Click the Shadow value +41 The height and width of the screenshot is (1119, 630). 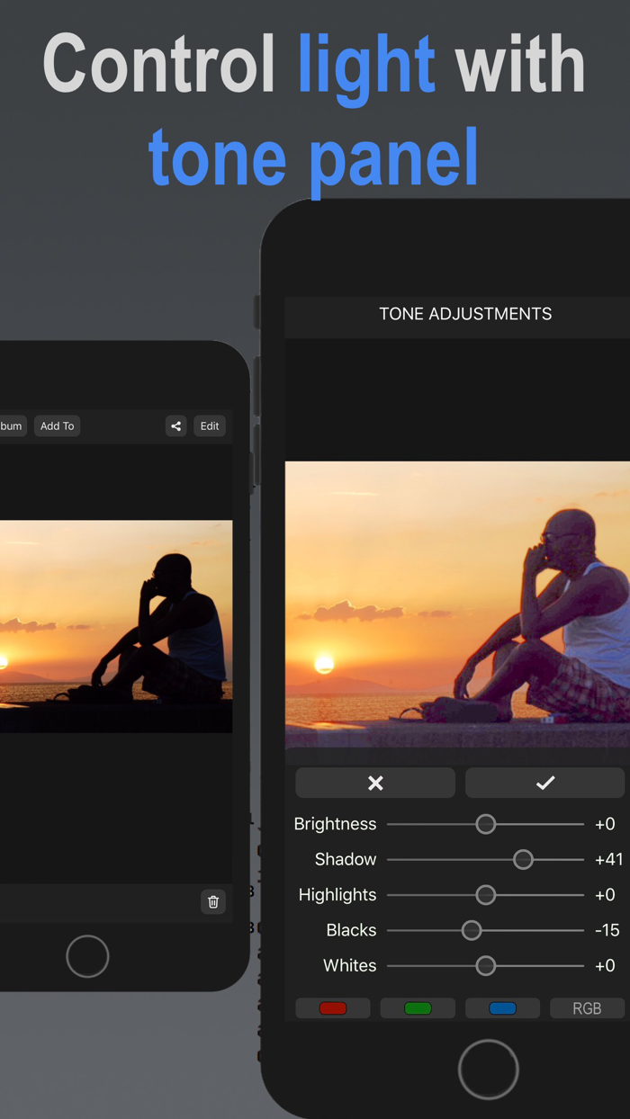pos(608,860)
